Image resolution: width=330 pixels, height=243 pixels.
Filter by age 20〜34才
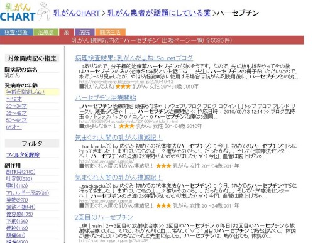(16, 106)
